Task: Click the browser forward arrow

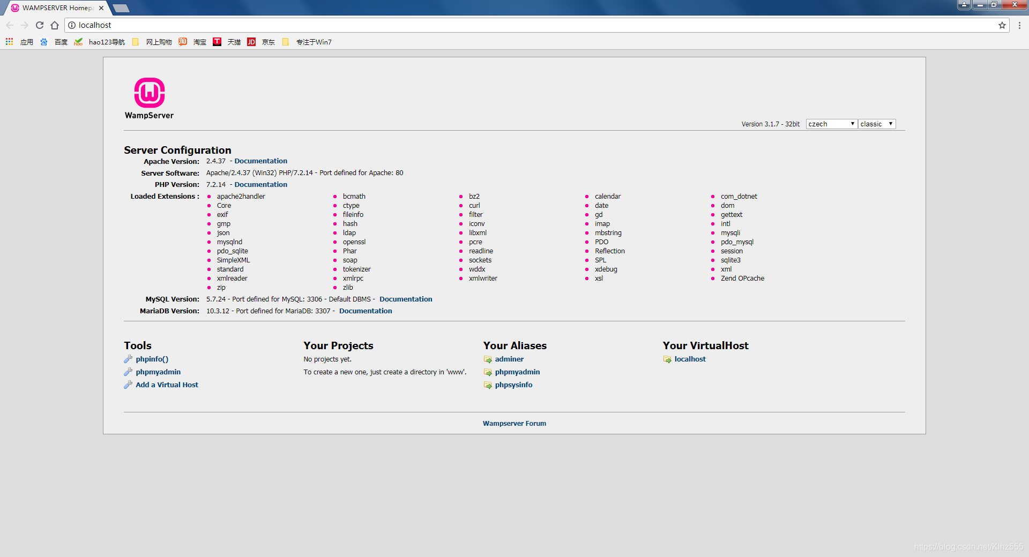Action: coord(25,25)
